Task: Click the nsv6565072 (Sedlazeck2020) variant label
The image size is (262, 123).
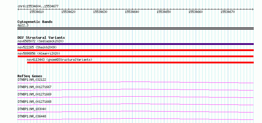Action: click(x=41, y=41)
